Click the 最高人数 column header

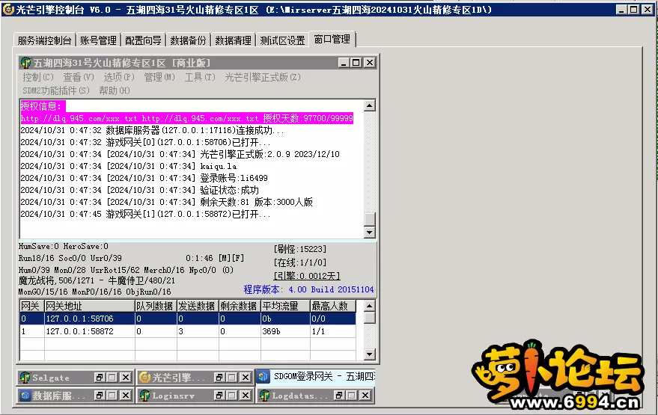[333, 306]
